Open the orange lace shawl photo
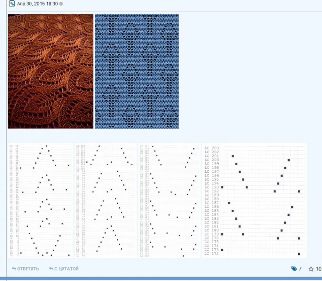This screenshot has width=322, height=281. 50,71
